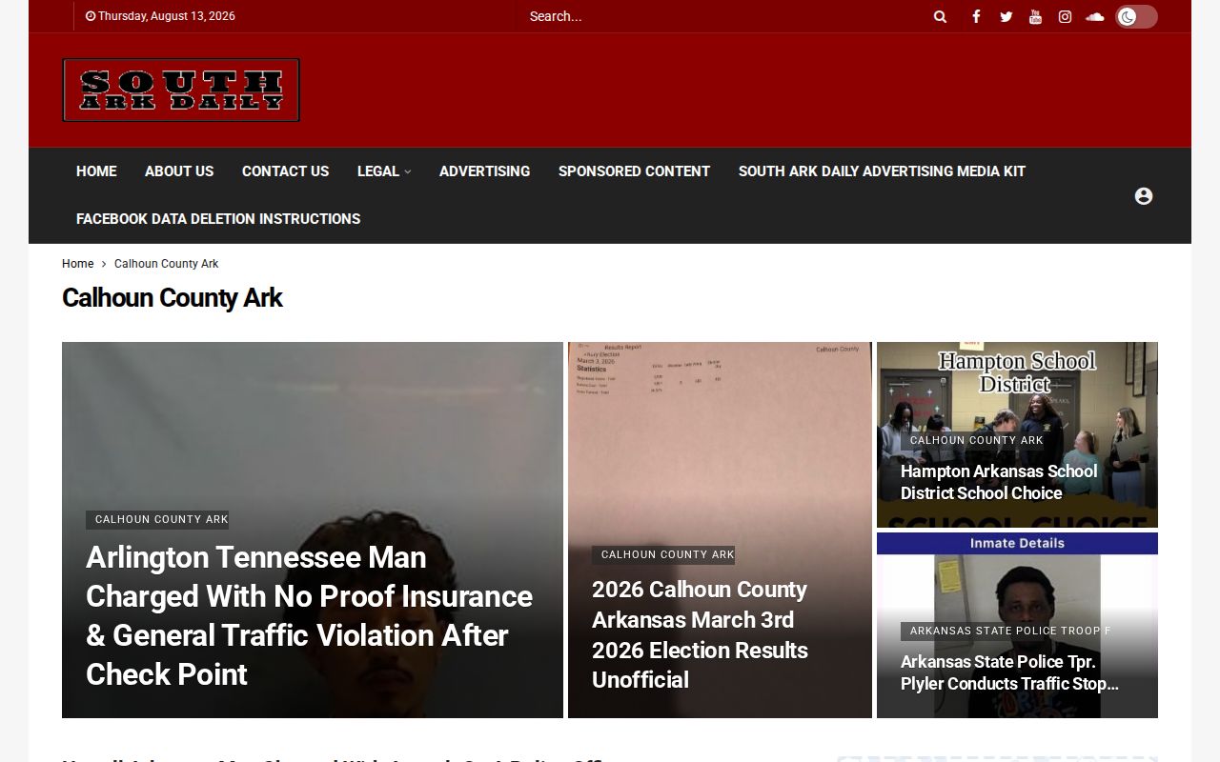Expand the Legal dropdown menu
The image size is (1220, 762).
click(x=384, y=171)
